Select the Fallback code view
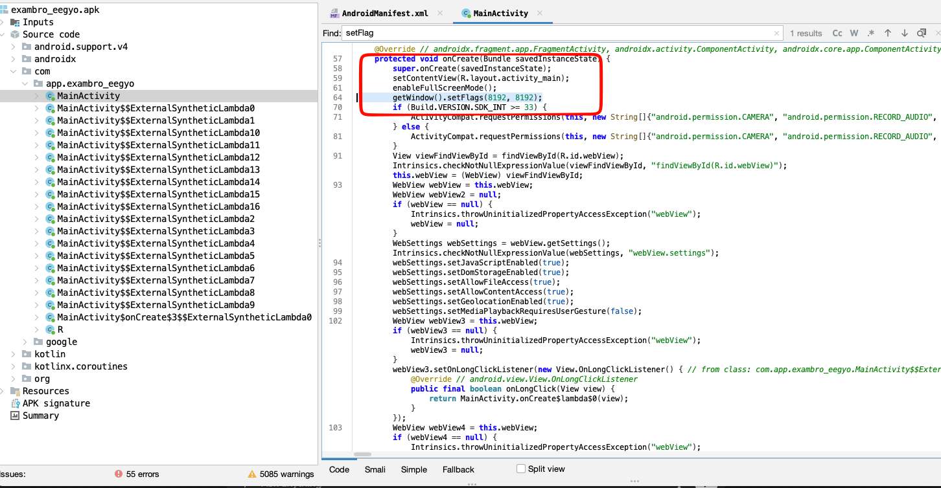This screenshot has height=488, width=941. [x=458, y=469]
